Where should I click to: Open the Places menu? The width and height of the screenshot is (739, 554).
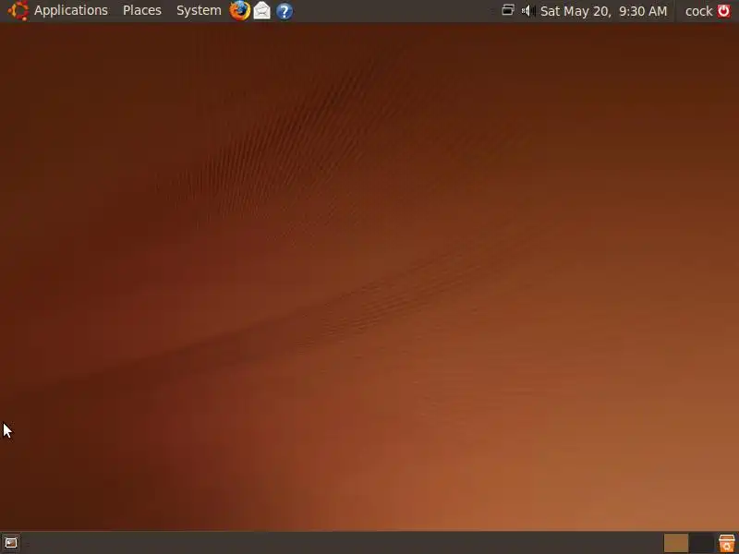(142, 10)
